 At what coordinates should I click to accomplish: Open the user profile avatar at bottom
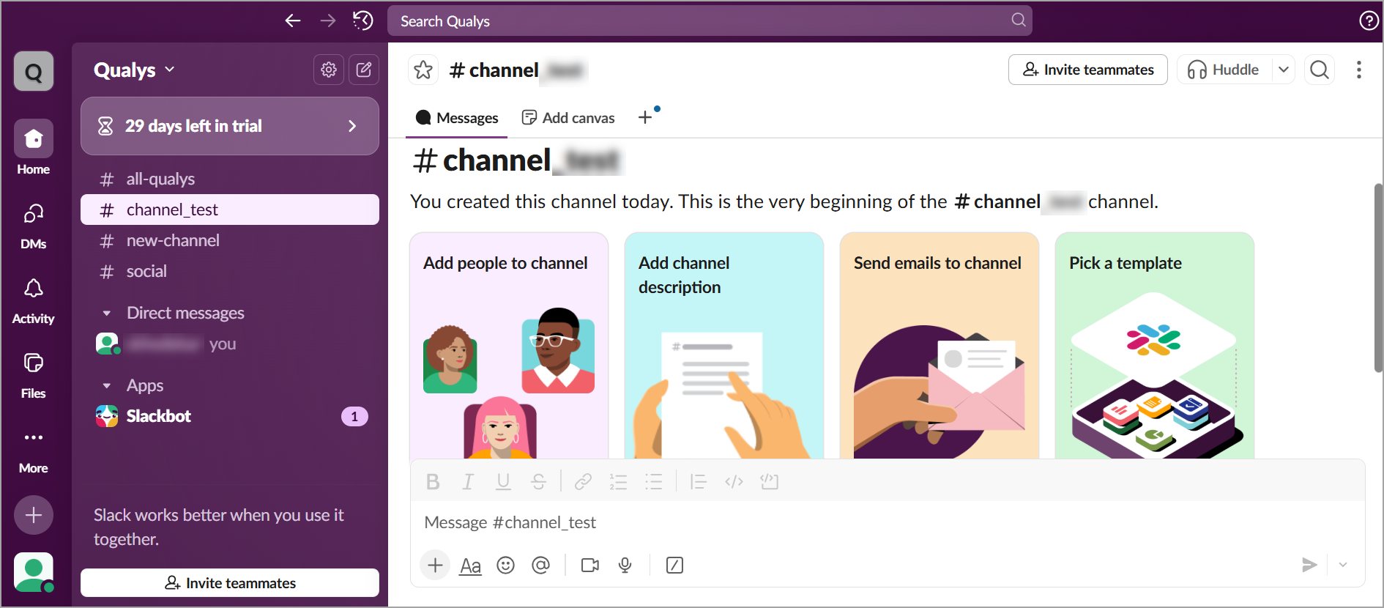34,572
